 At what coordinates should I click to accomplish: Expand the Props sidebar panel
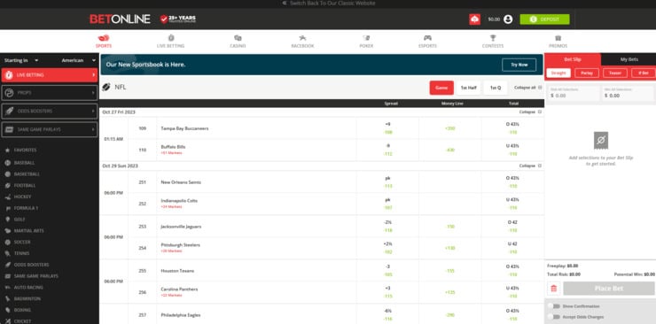coord(50,93)
